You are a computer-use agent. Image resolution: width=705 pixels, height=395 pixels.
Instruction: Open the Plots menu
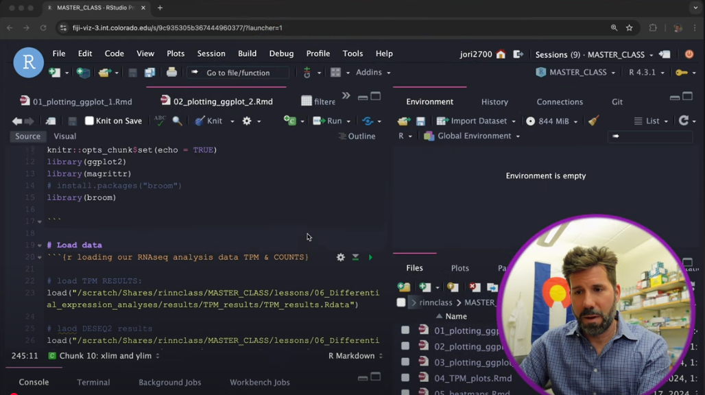click(x=176, y=53)
